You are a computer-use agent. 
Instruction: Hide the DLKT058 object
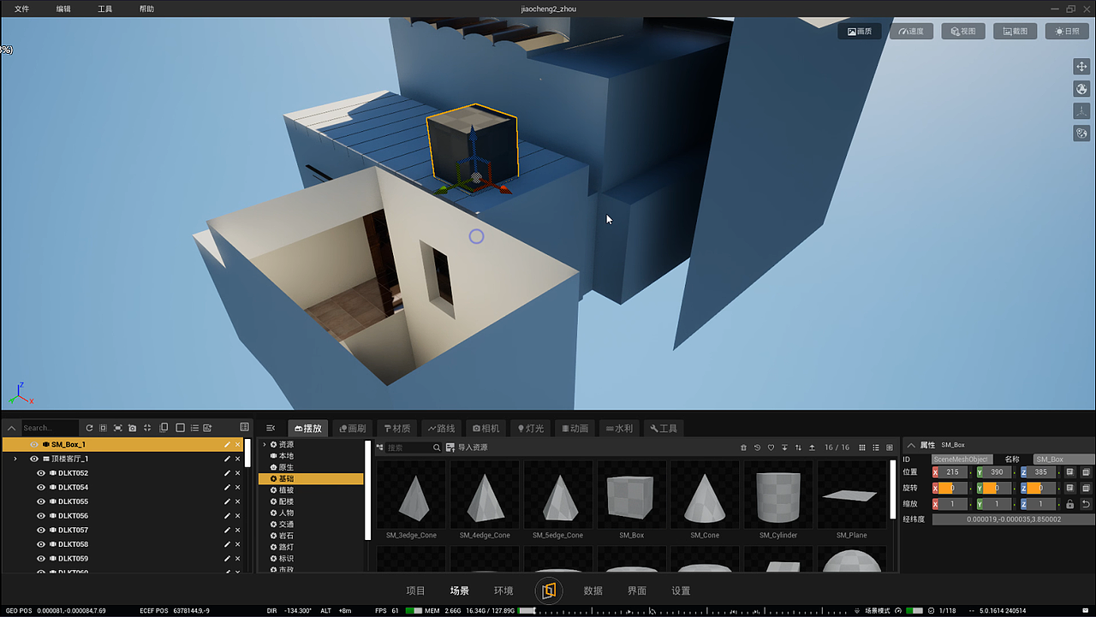point(40,544)
